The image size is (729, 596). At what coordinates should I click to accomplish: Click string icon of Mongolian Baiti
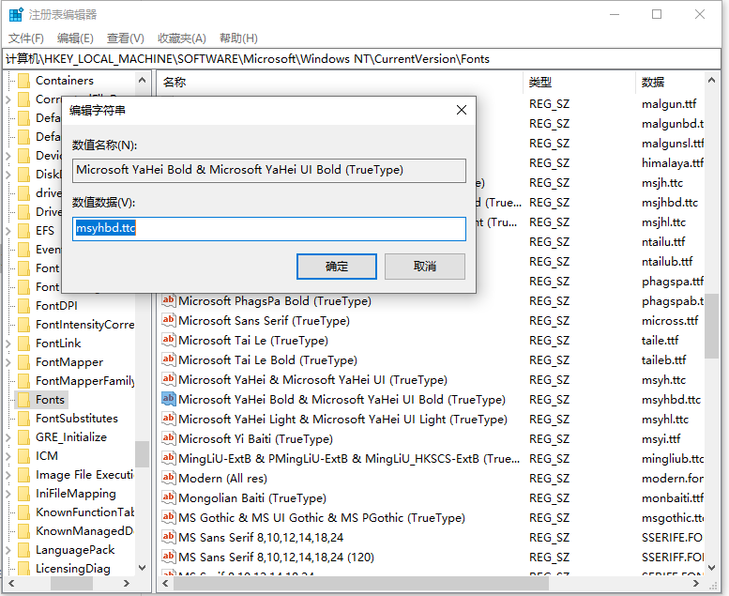(168, 497)
